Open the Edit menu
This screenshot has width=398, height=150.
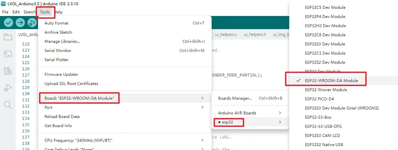coord(16,12)
